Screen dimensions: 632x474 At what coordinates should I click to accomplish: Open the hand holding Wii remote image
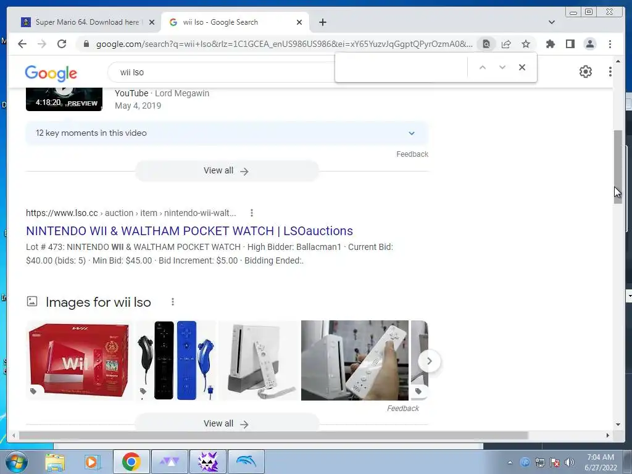[355, 360]
